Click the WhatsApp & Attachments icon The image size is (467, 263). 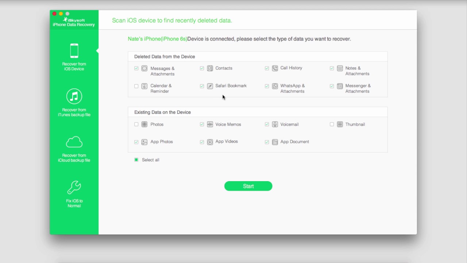pyautogui.click(x=275, y=86)
